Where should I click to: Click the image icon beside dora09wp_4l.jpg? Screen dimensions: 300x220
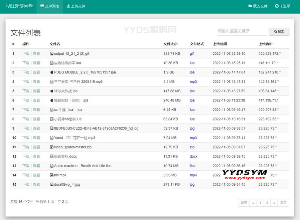[x=51, y=185]
